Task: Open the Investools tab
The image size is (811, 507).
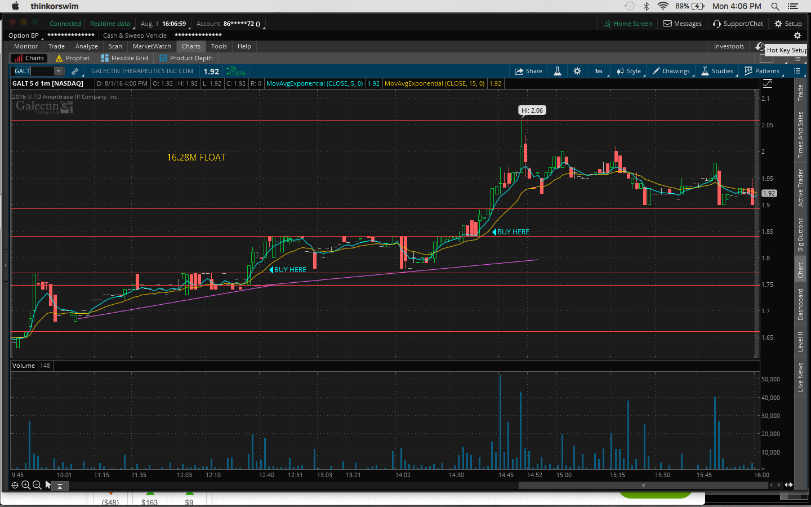Action: coord(729,46)
